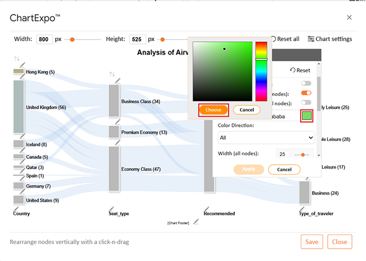
Task: Click the edit pencil above Canada node
Action: (x=22, y=150)
